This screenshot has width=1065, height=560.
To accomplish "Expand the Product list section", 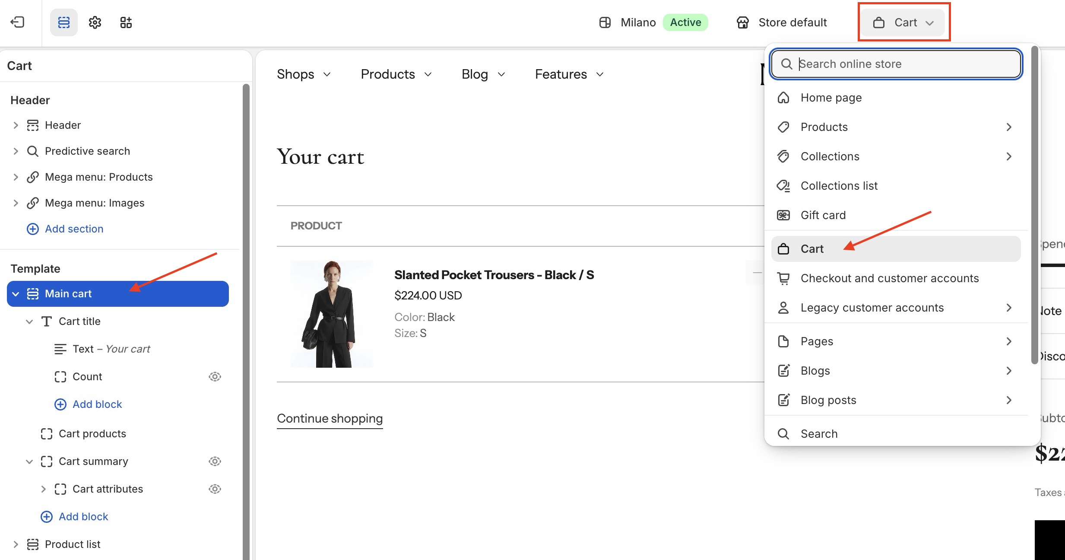I will point(16,544).
